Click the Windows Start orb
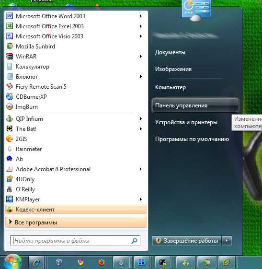 point(13,262)
